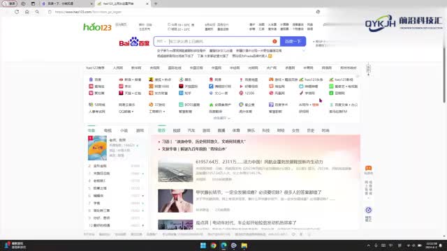Click the browser home icon
Screen dimensions: 447x251
tap(27, 12)
